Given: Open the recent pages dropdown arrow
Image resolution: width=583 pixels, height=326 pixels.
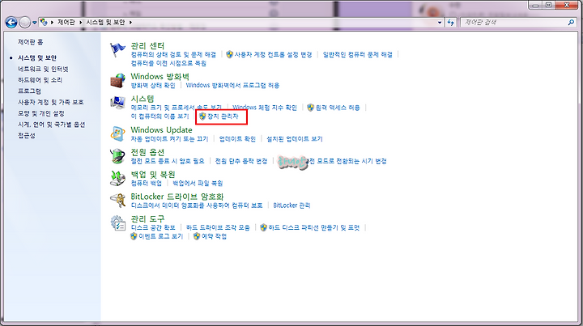Looking at the screenshot, I should (x=35, y=23).
